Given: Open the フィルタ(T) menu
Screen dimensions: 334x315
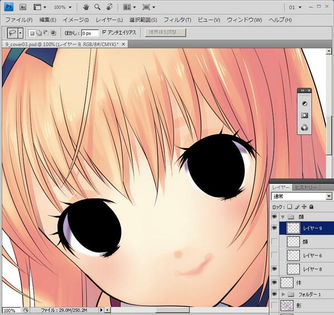Looking at the screenshot, I should tap(177, 20).
